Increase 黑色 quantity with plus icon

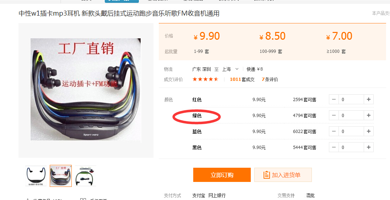(369, 147)
